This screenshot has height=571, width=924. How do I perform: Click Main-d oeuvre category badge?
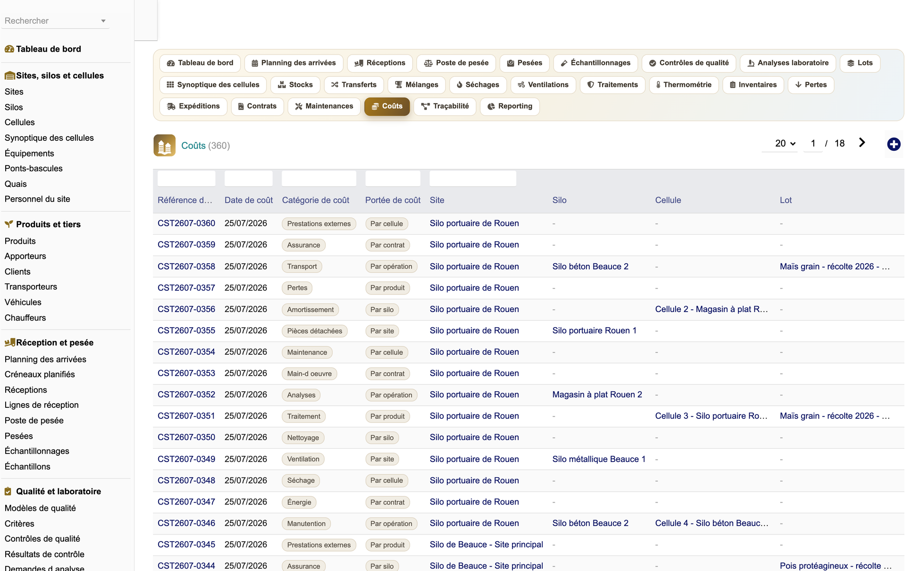click(x=309, y=374)
